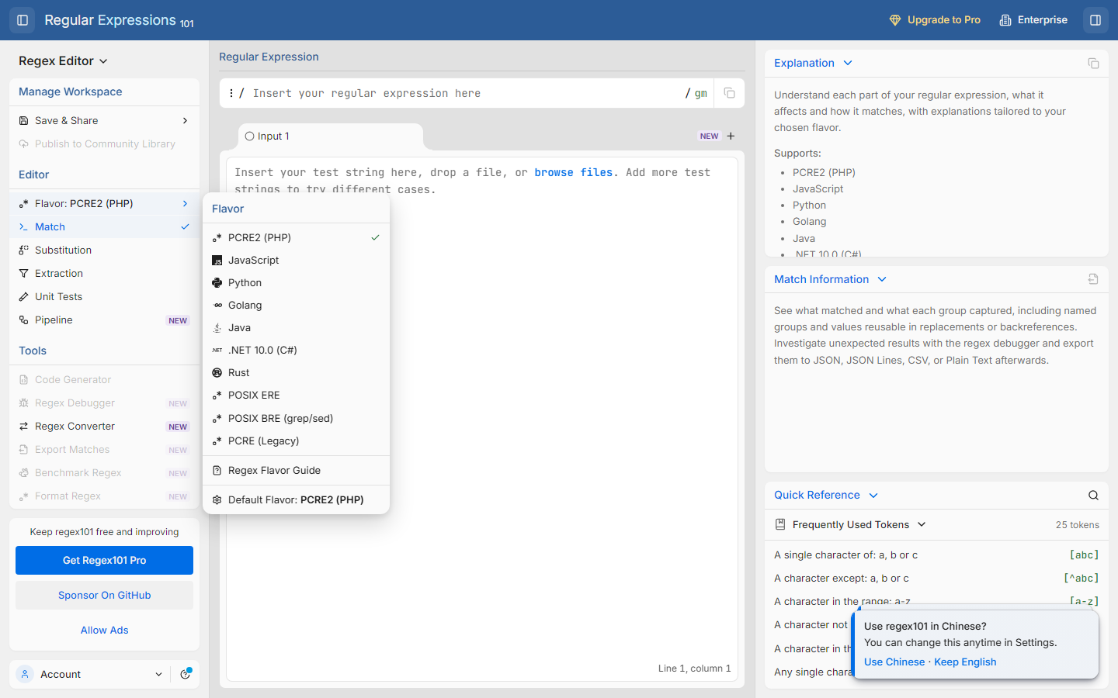Open the Regex Converter tool
The height and width of the screenshot is (698, 1118).
coord(104,427)
